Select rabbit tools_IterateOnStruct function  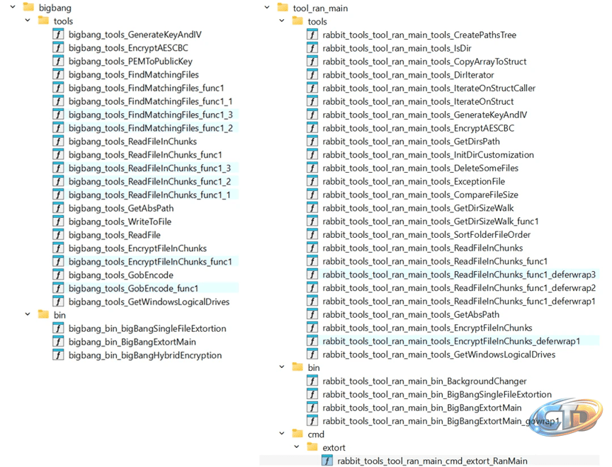click(x=418, y=101)
